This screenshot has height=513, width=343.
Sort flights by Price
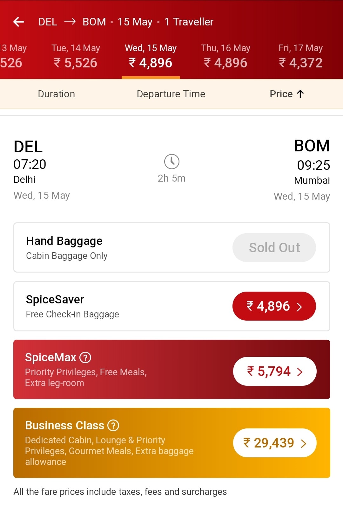281,94
